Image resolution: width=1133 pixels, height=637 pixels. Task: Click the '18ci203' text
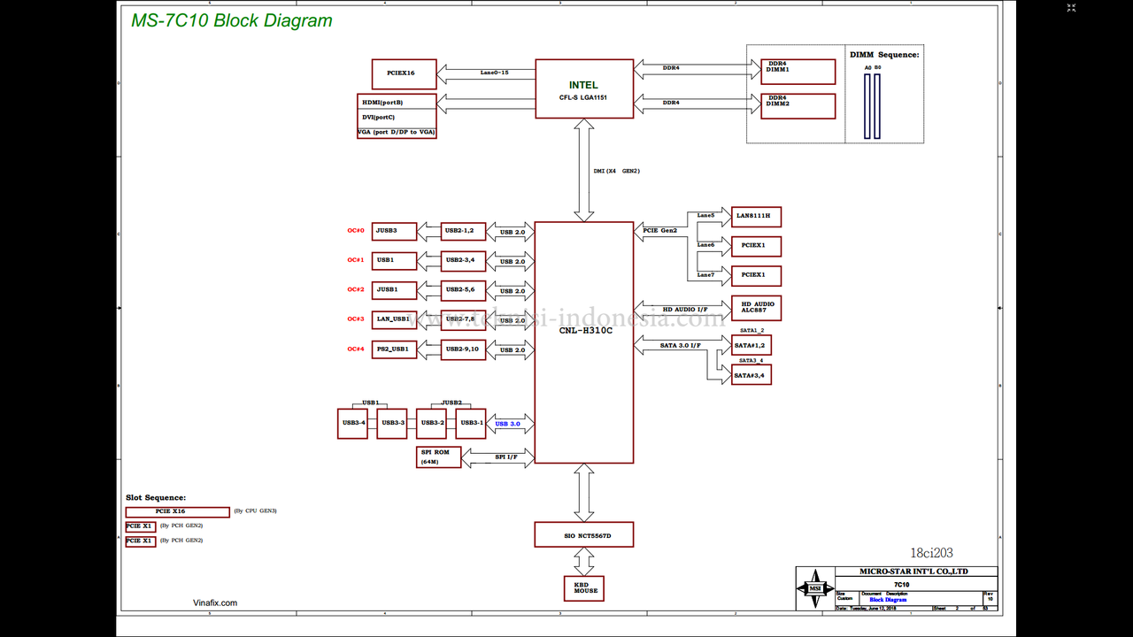[x=932, y=553]
